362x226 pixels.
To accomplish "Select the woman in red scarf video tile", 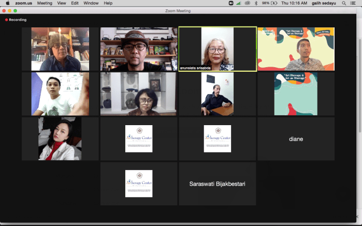I will [x=60, y=139].
